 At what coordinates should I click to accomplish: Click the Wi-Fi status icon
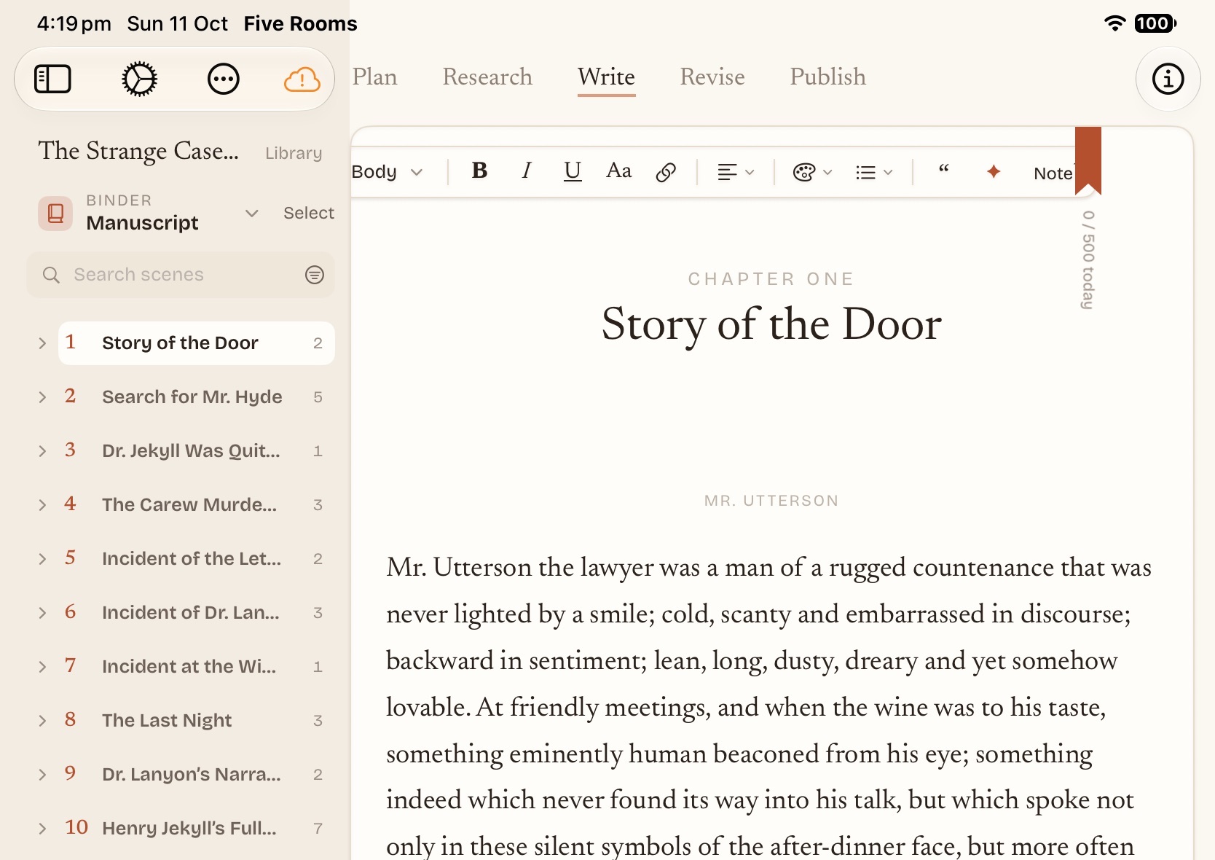(1114, 23)
